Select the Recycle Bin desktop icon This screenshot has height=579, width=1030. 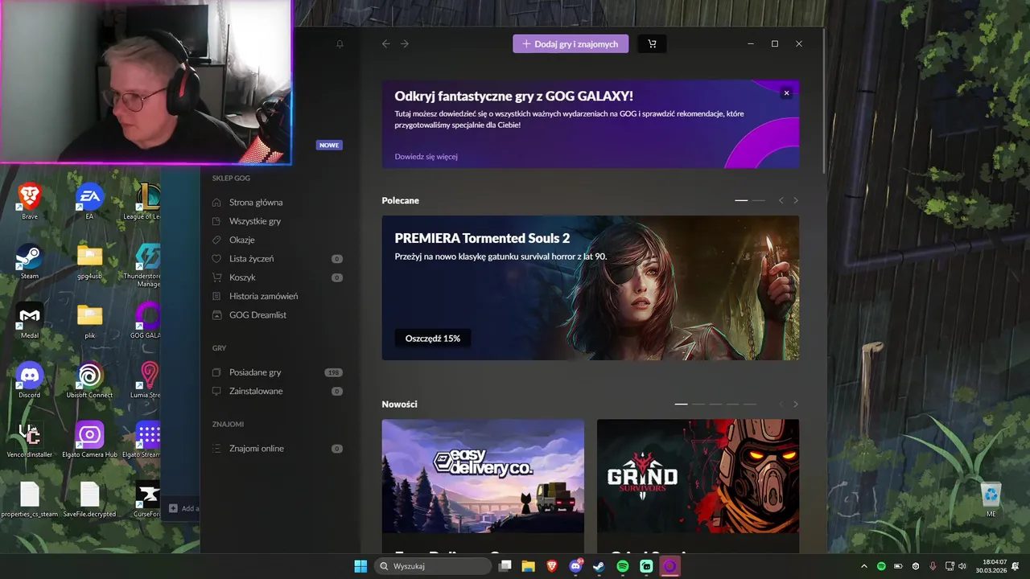pyautogui.click(x=991, y=499)
